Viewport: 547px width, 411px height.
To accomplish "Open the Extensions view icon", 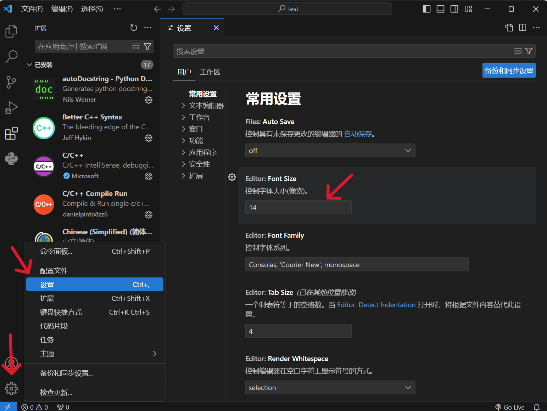I will (11, 133).
